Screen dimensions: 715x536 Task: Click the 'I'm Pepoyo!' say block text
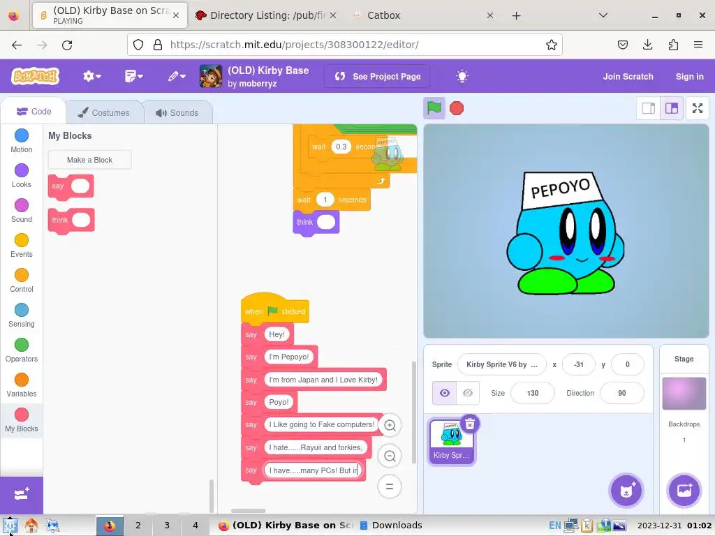coord(288,357)
